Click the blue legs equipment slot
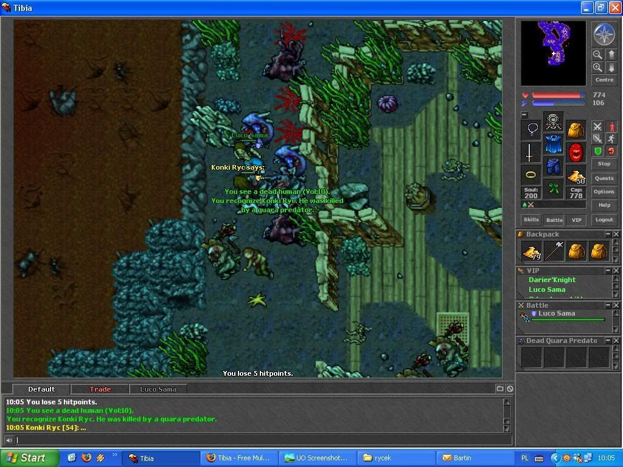This screenshot has height=467, width=623. pyautogui.click(x=553, y=167)
